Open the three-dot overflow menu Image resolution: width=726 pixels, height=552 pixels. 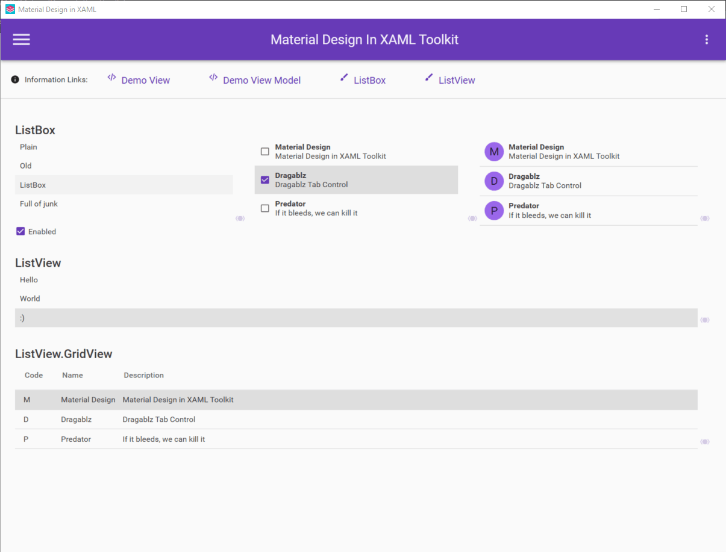706,40
